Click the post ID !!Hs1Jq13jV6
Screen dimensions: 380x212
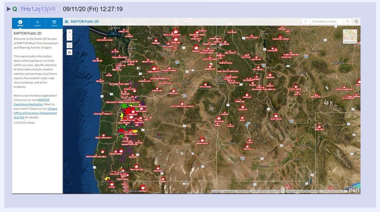coord(38,9)
